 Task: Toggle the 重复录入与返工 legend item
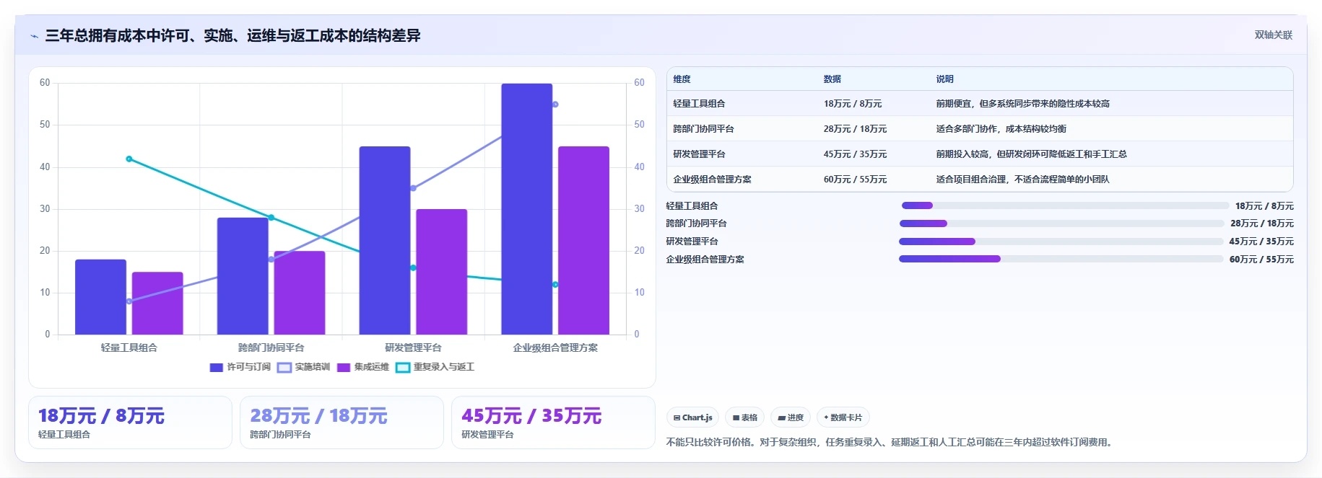coord(435,367)
